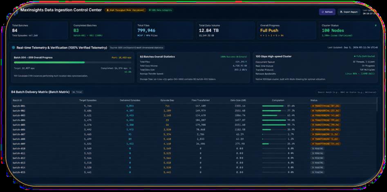
Task: Click the Completed Batches value 83
Action: (x=76, y=30)
